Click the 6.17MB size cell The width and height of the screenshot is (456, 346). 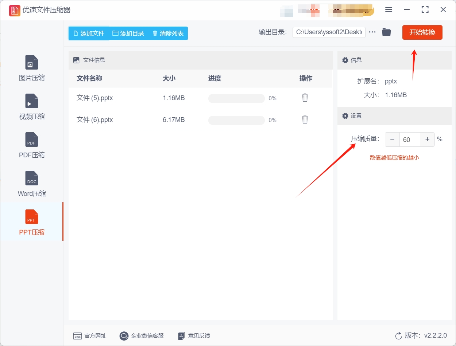174,120
